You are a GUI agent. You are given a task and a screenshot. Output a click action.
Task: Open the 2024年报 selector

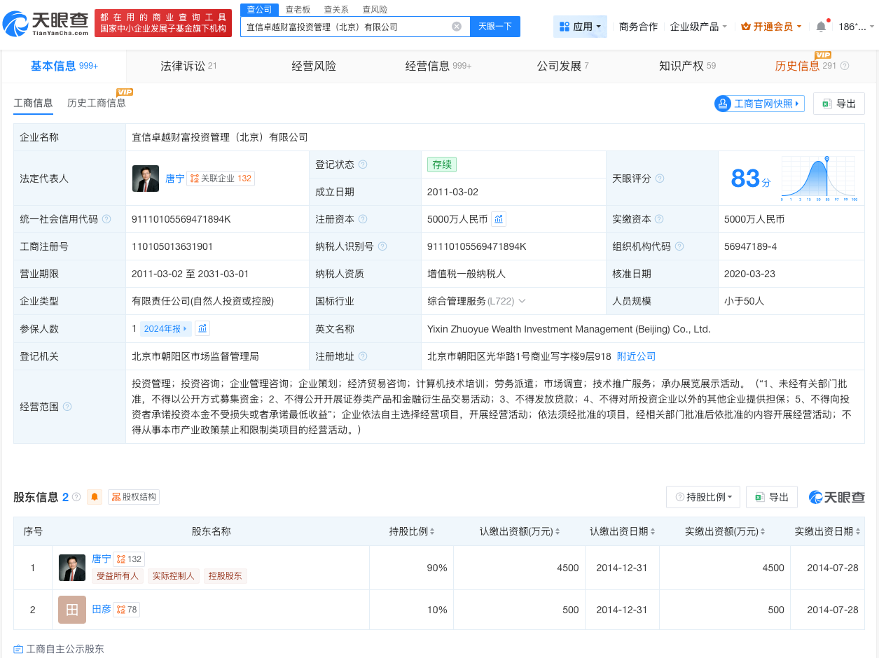(166, 328)
